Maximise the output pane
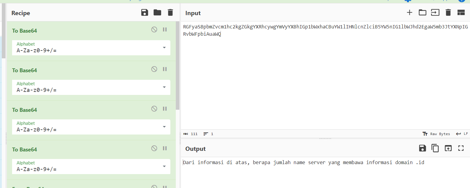 point(461,148)
